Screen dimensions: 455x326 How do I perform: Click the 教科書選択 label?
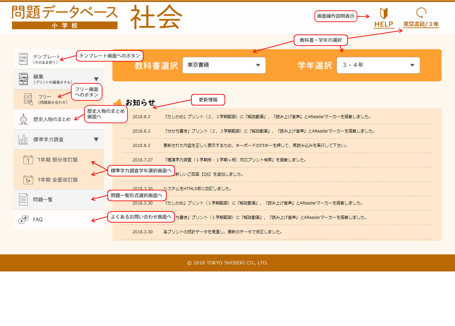tap(156, 66)
